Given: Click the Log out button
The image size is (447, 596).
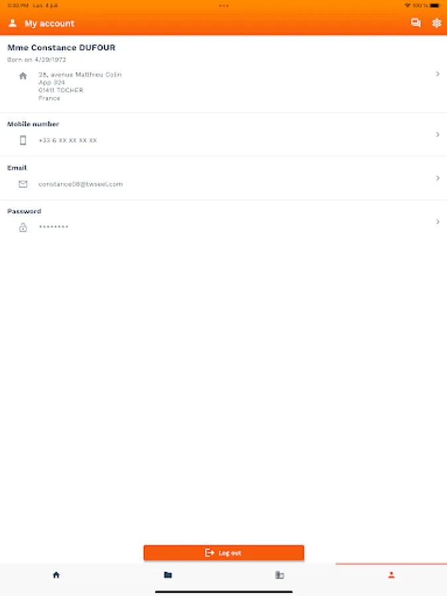Looking at the screenshot, I should point(224,553).
